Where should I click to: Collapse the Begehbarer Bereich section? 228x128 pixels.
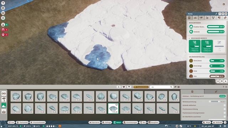[190, 38]
